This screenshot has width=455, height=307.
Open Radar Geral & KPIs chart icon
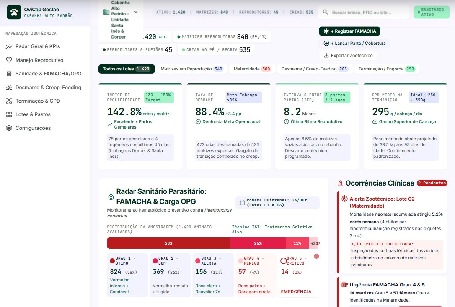point(9,46)
